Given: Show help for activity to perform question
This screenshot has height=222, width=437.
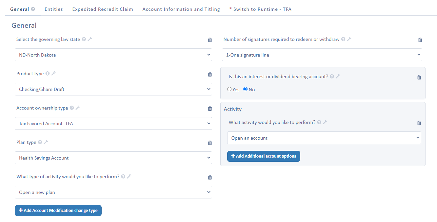Looking at the screenshot, I should tap(319, 122).
